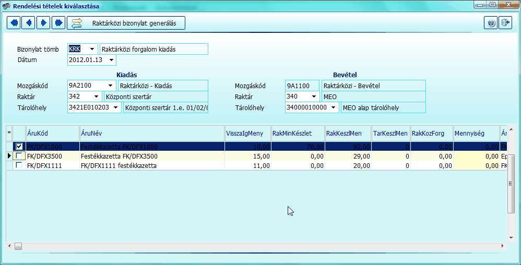
Task: Click the 20,00 RakKeszlMen cell
Action: point(348,165)
